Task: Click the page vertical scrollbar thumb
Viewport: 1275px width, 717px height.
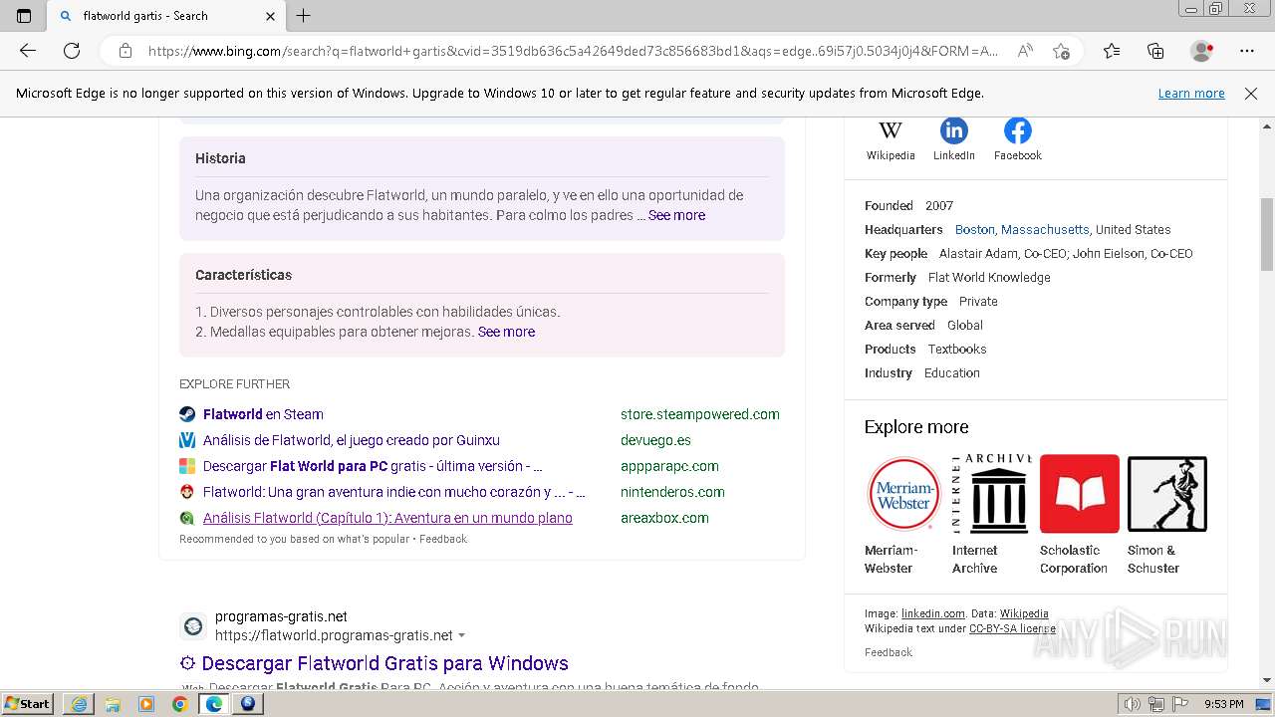Action: pyautogui.click(x=1266, y=234)
